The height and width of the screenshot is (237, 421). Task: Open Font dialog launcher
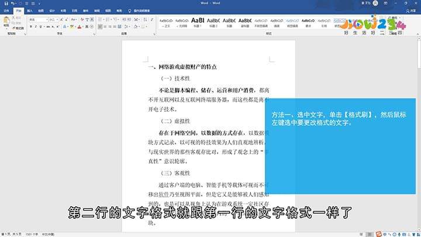click(x=94, y=34)
